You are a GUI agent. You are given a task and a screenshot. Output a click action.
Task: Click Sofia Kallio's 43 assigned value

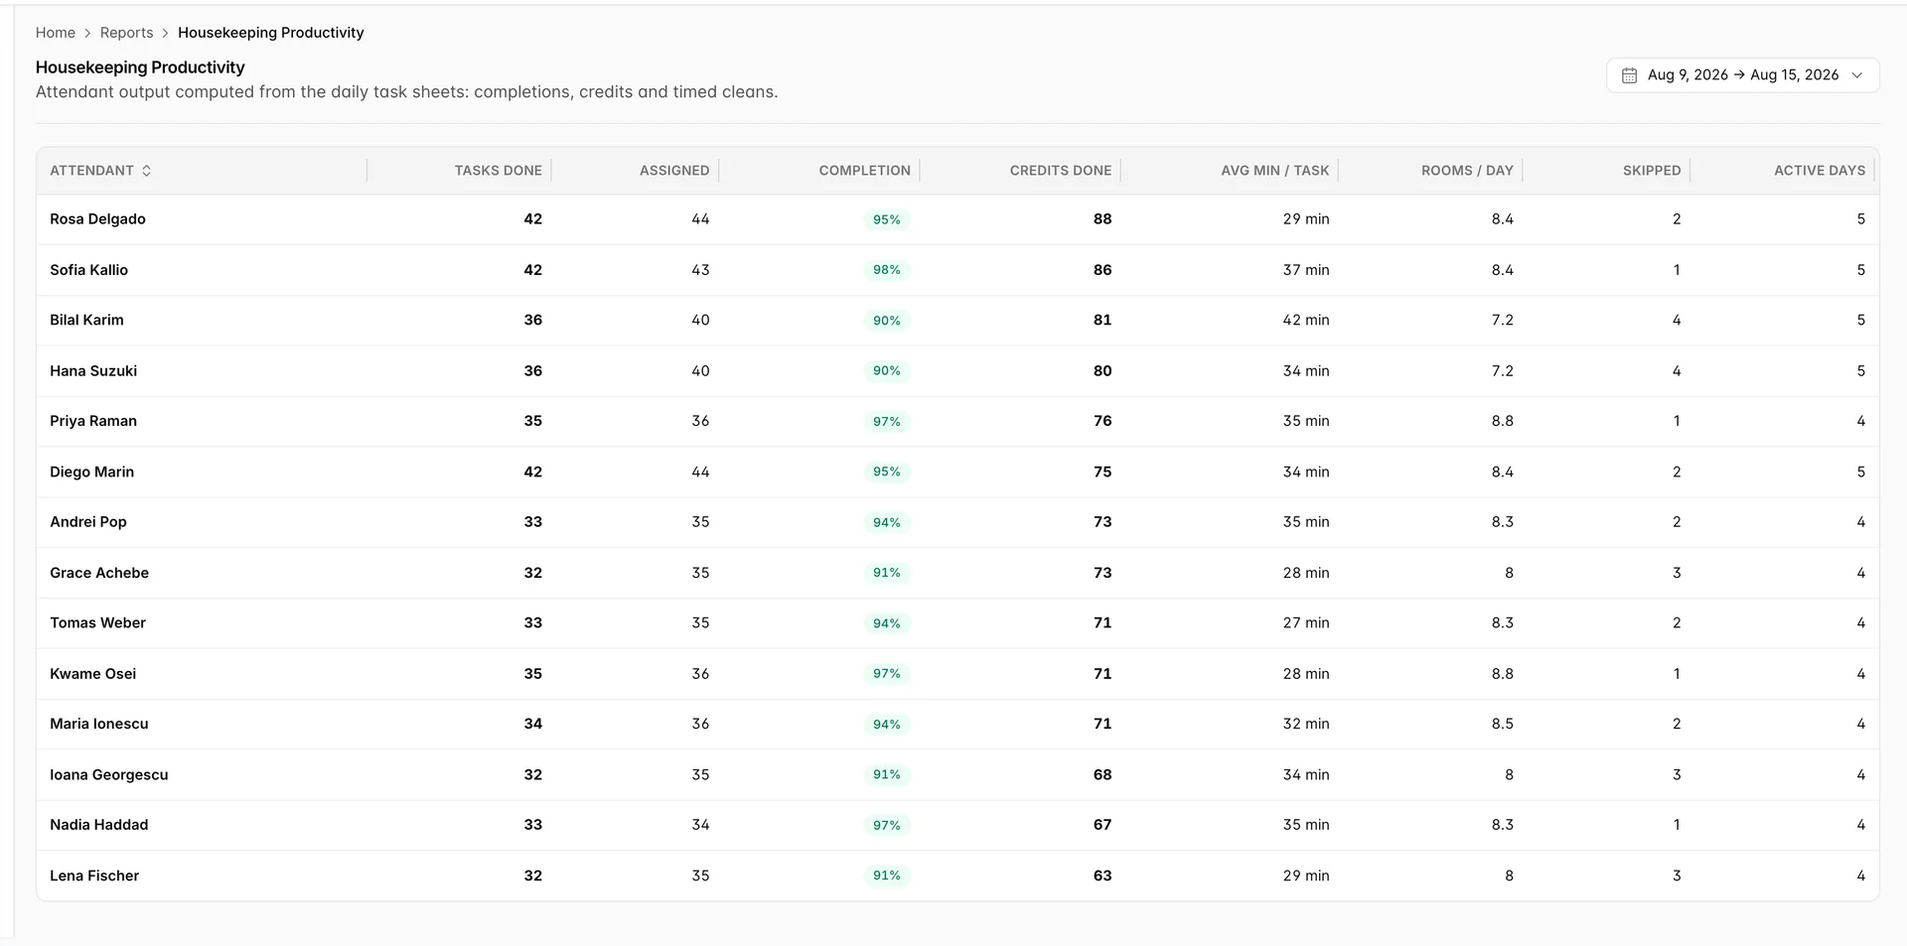pyautogui.click(x=700, y=270)
